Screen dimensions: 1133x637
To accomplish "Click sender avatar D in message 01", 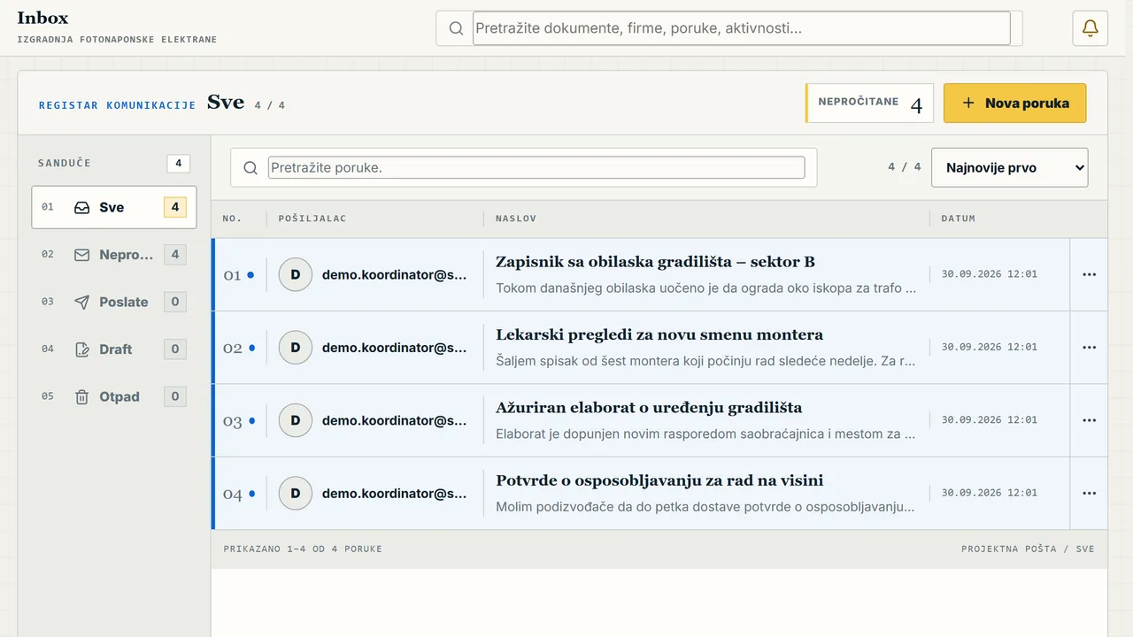I will [296, 274].
